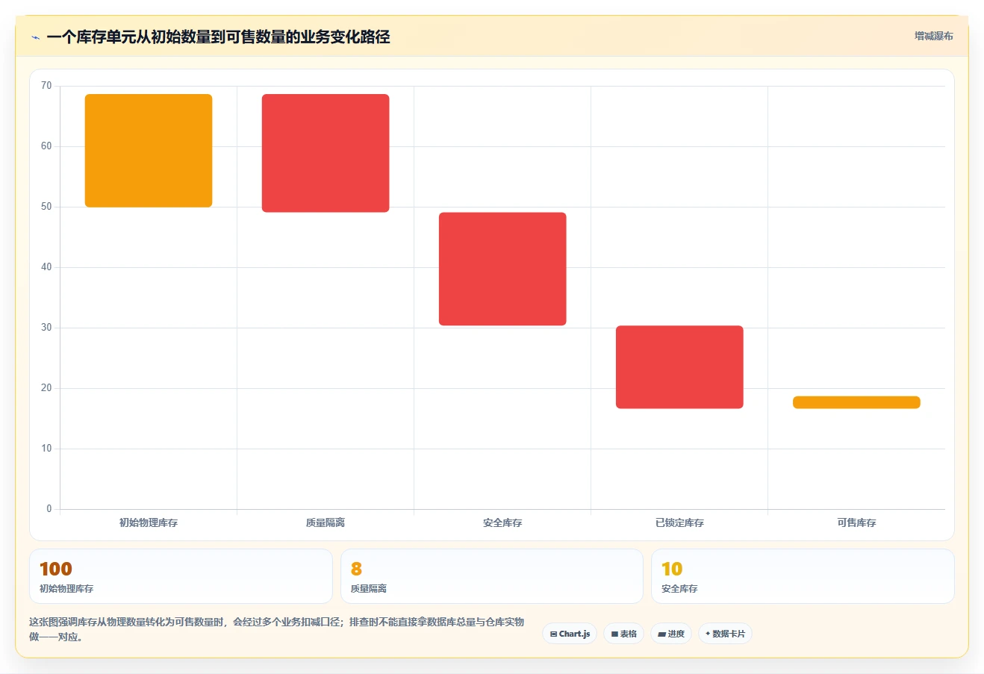The image size is (984, 674).
Task: Click the red 已锁定库存 bar
Action: pos(679,367)
